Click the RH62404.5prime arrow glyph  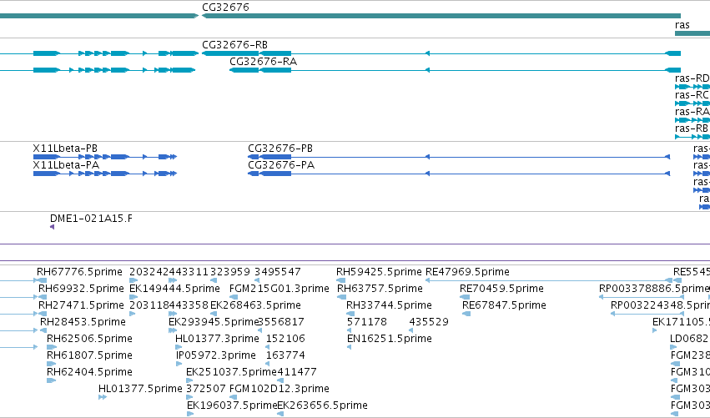pos(51,380)
